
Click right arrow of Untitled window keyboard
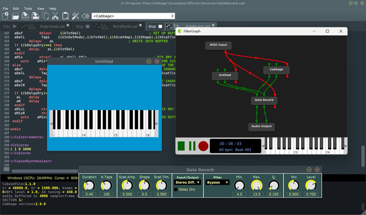(x=157, y=124)
